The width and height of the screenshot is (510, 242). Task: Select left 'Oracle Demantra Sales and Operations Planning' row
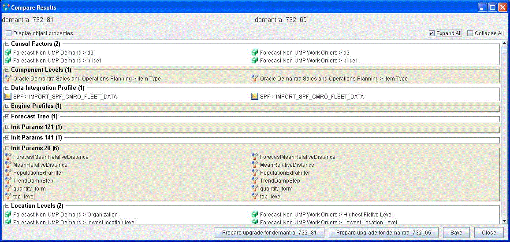[87, 78]
